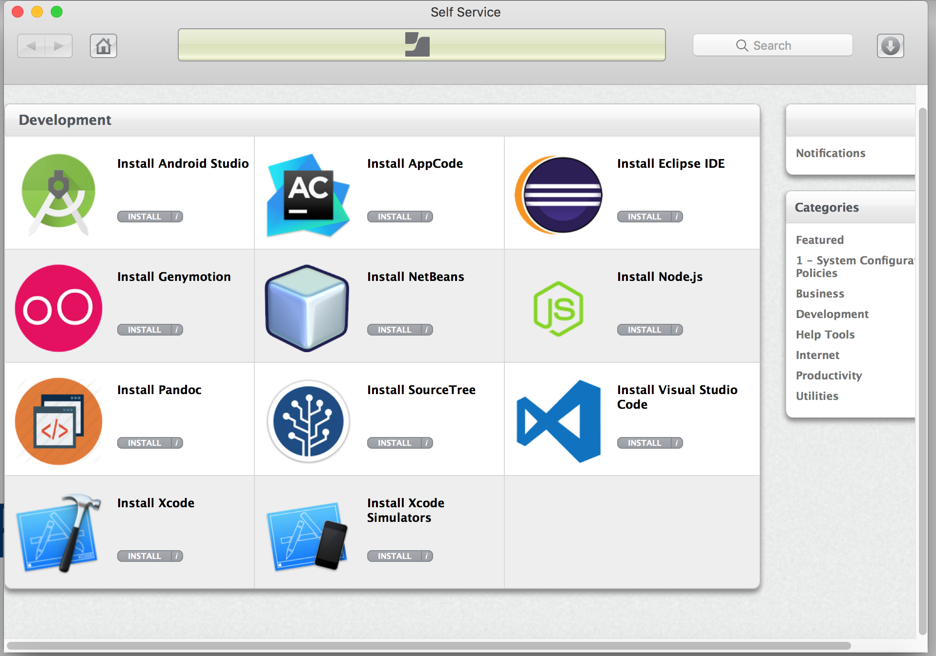Install Android Studio
The image size is (936, 656).
[x=144, y=217]
